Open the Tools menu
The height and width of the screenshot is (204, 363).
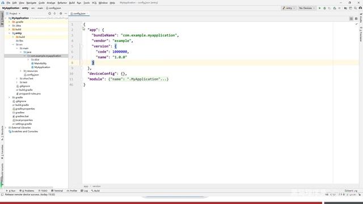point(86,3)
